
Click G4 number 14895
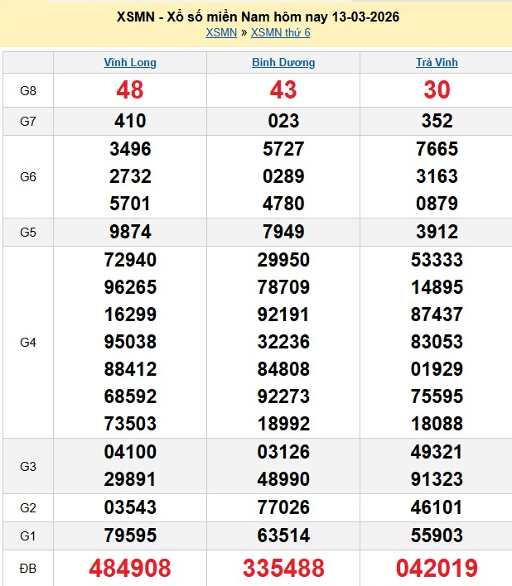click(437, 287)
